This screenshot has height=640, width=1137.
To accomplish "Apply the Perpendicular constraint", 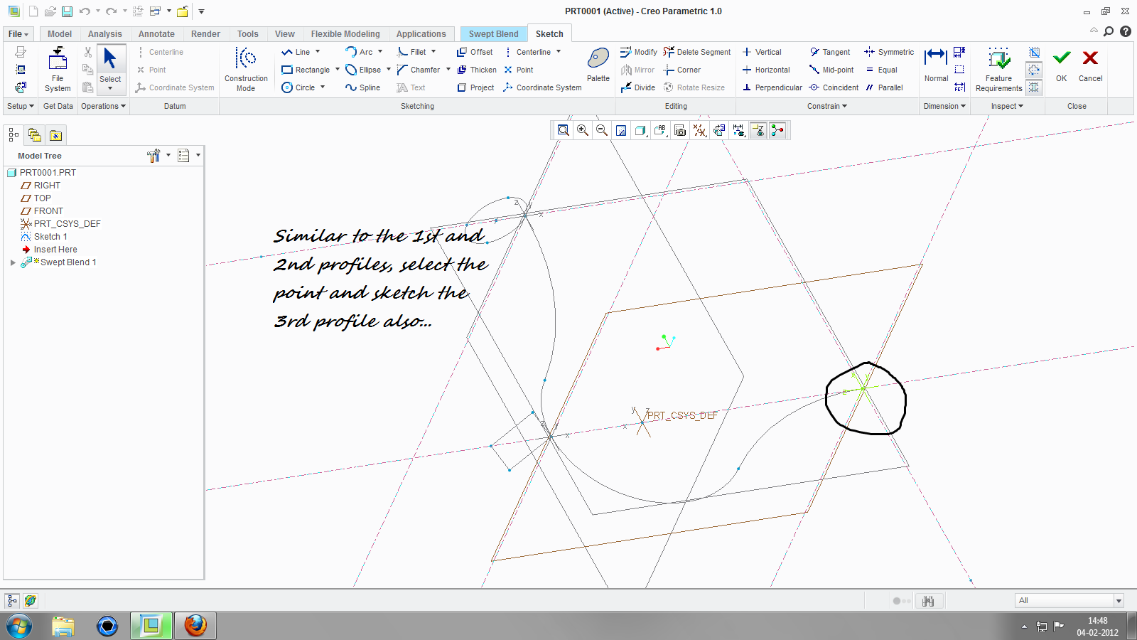I will 772,87.
